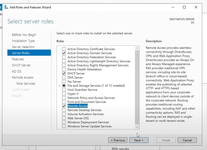Click the Cancel button
This screenshot has width=207, height=150.
(187, 140)
